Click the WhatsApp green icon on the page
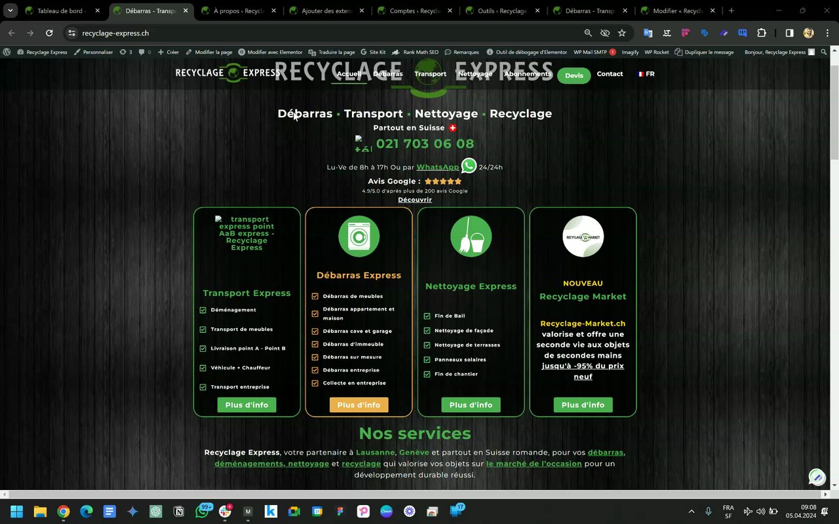Screen dimensions: 839x524 [469, 166]
